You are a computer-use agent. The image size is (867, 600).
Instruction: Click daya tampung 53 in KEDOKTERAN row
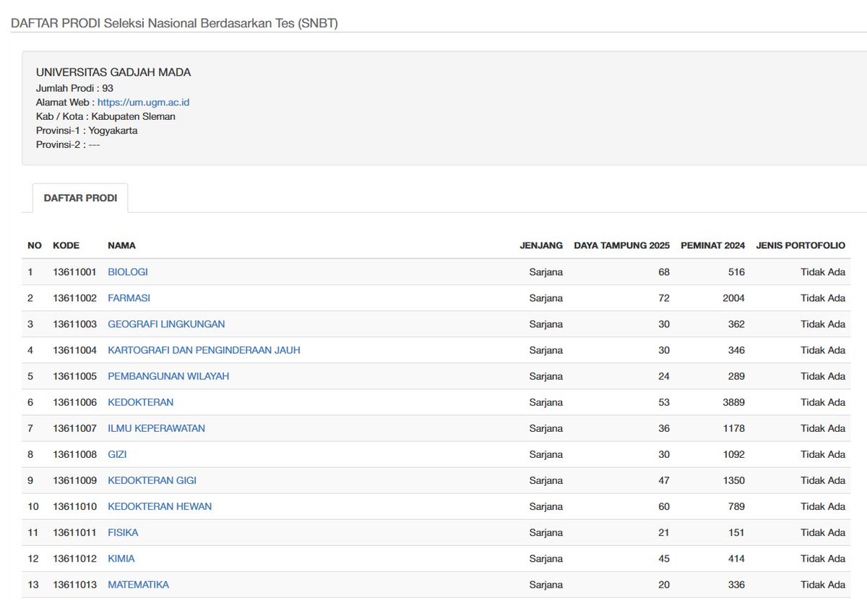pos(664,402)
